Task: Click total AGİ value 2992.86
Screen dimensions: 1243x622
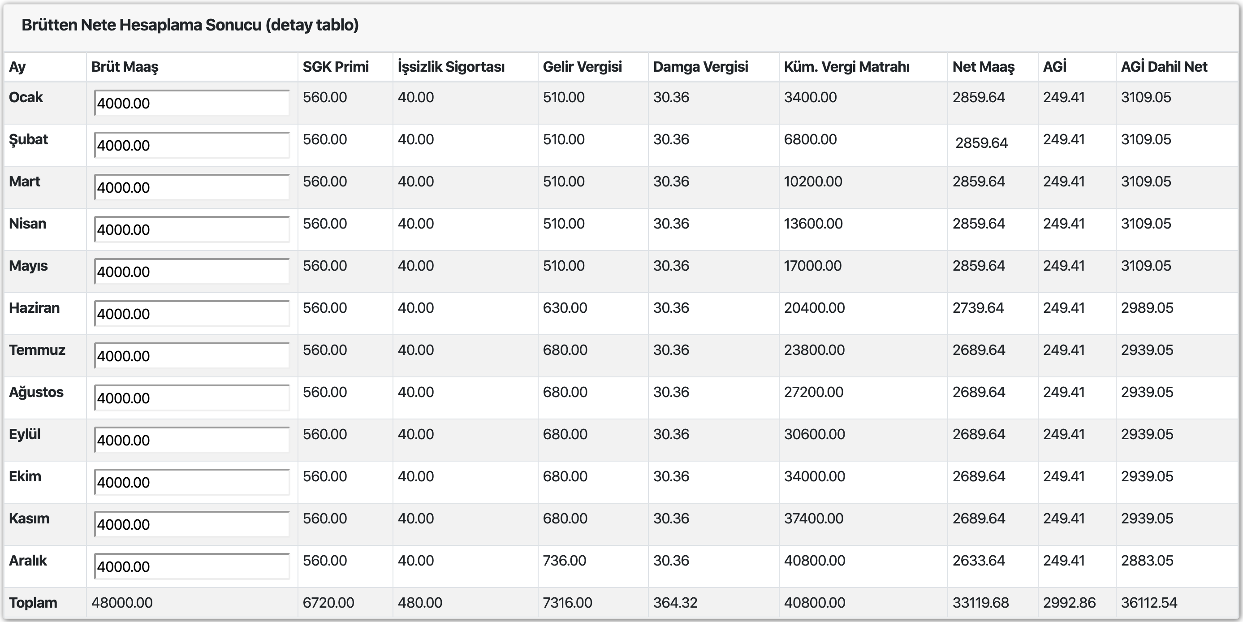Action: 1069,603
